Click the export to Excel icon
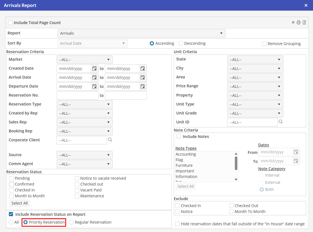 click(304, 23)
